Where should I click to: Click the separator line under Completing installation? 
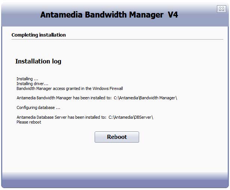[117, 39]
